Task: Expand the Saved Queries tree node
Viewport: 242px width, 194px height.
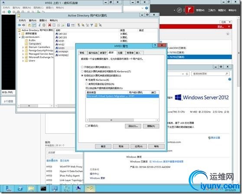Action: pos(20,33)
